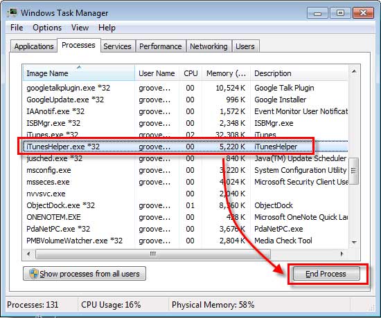Select the PdaNetPC.exe *32 process
Screen dimensions: 381x318
click(x=186, y=229)
